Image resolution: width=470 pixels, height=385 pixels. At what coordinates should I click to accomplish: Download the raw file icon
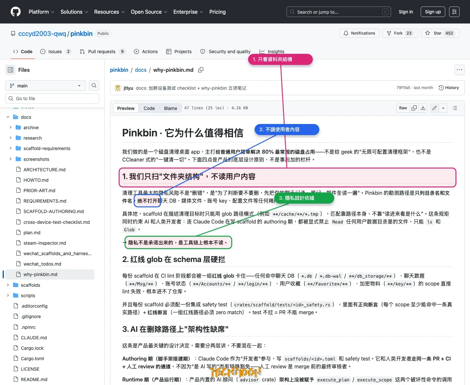pyautogui.click(x=423, y=108)
